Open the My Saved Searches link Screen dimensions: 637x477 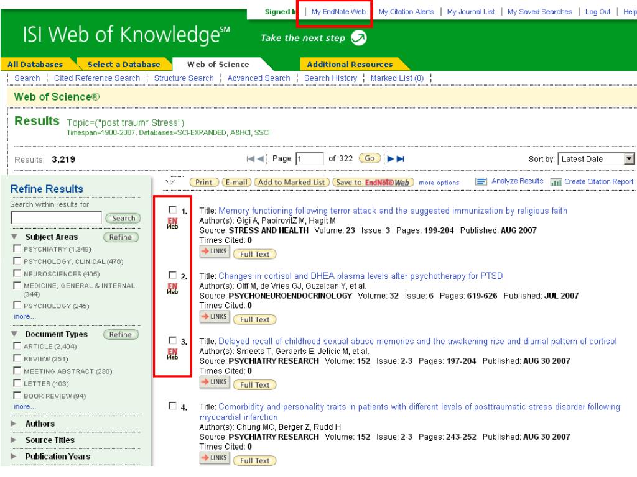pyautogui.click(x=540, y=12)
